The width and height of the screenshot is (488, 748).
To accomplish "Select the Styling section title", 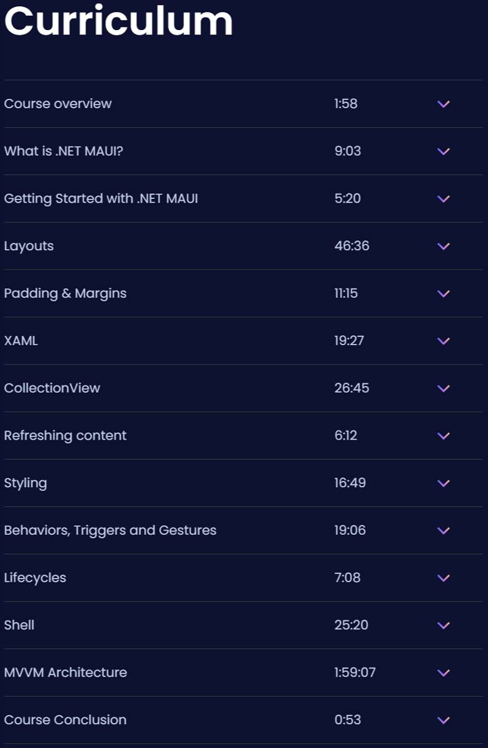I will [25, 483].
